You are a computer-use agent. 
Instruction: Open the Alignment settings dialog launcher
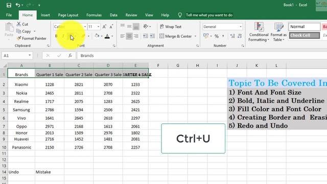pyautogui.click(x=198, y=45)
